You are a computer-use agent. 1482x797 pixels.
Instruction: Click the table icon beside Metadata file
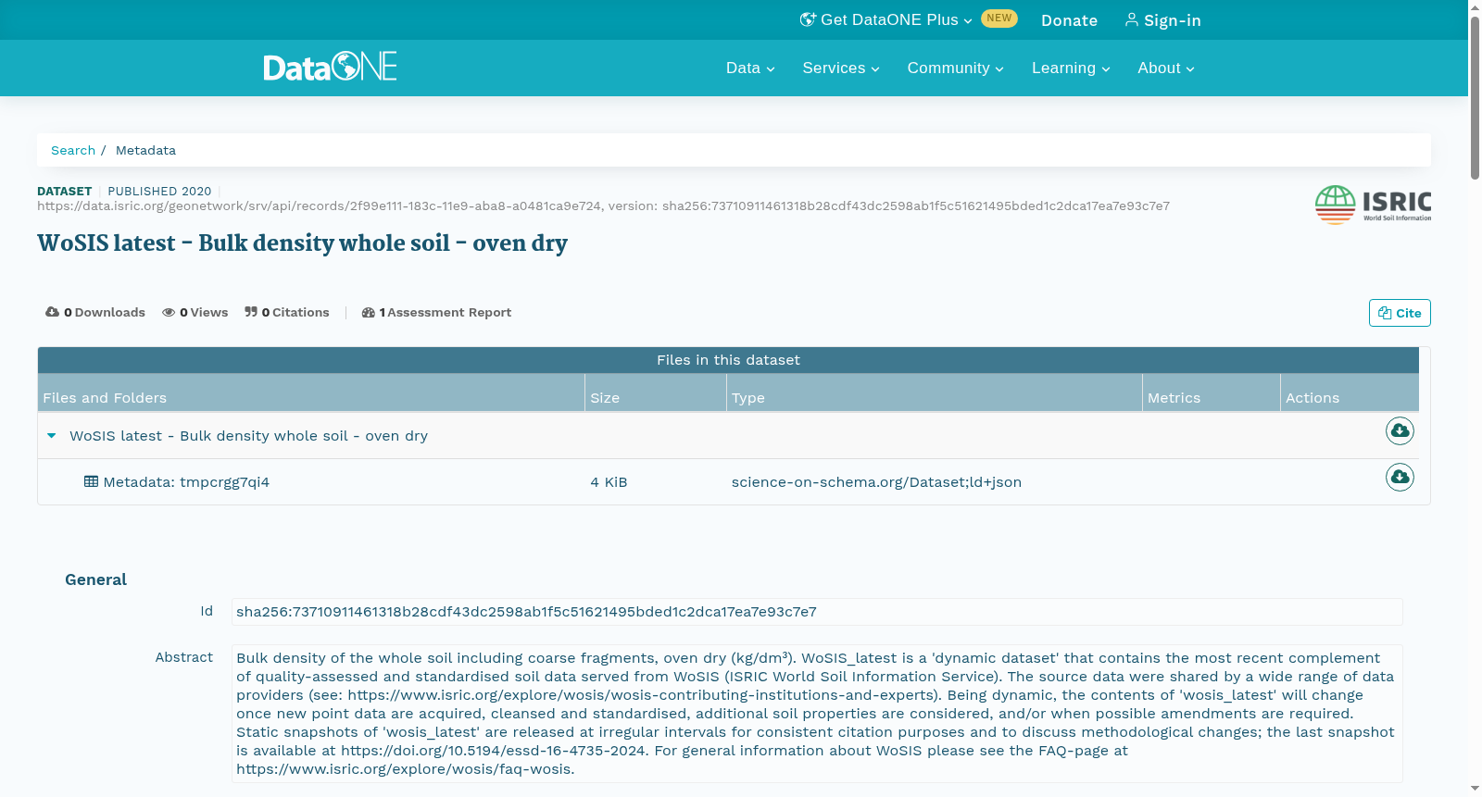pyautogui.click(x=91, y=481)
